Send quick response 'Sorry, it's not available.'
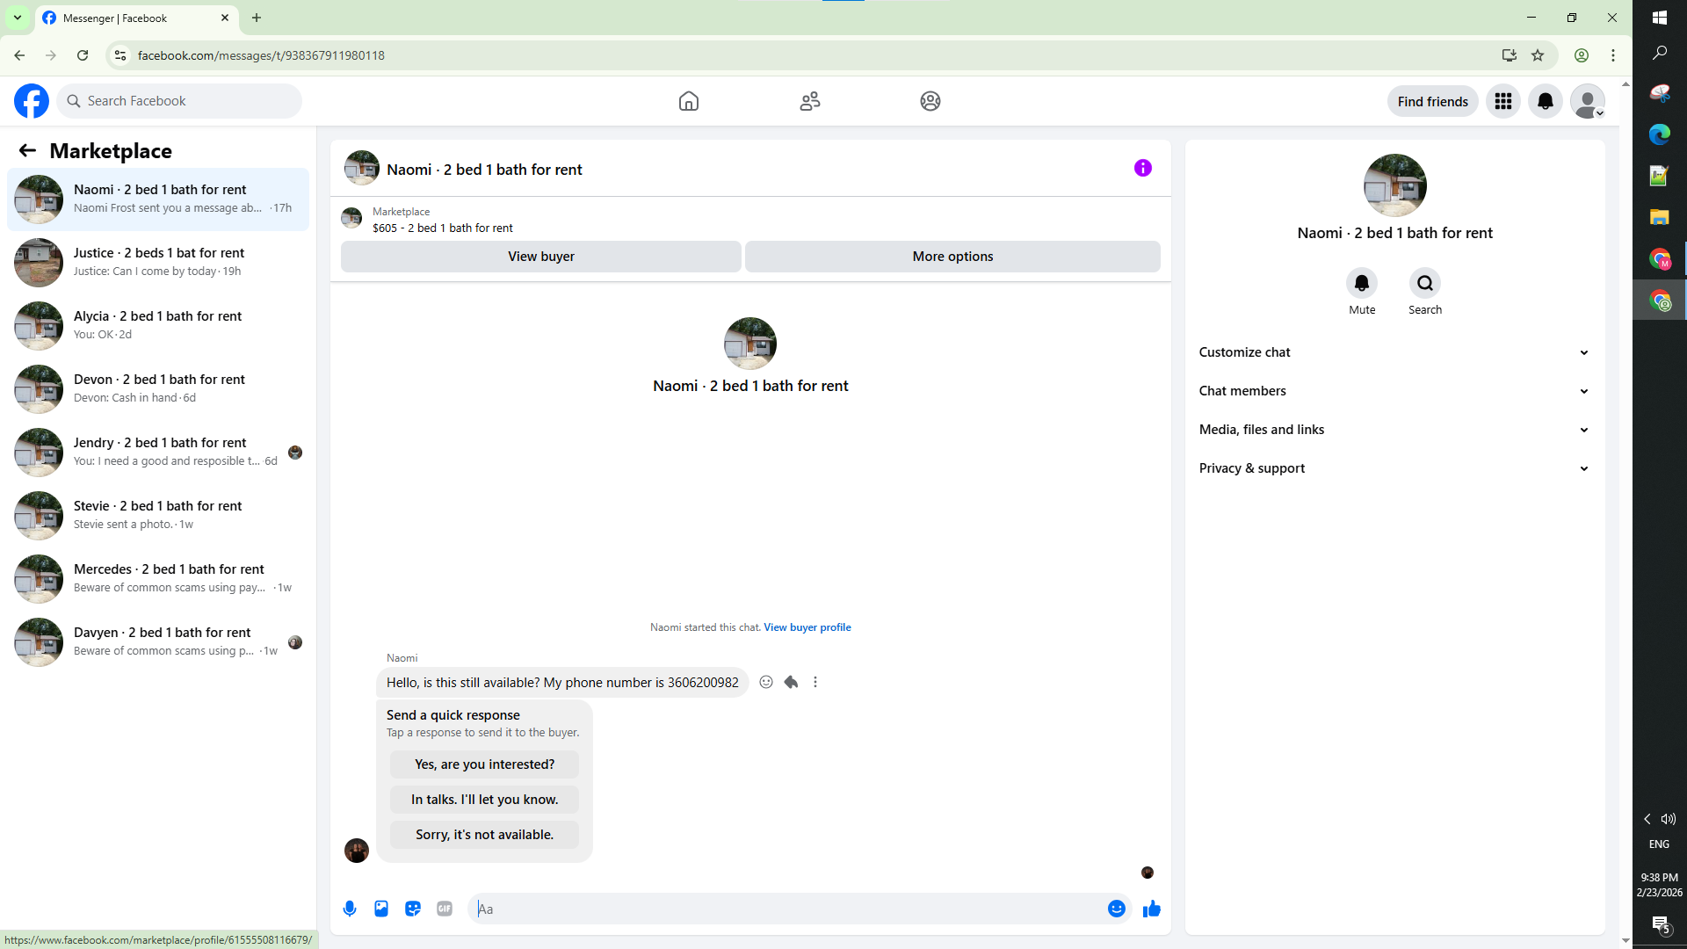The width and height of the screenshot is (1687, 949). tap(485, 835)
